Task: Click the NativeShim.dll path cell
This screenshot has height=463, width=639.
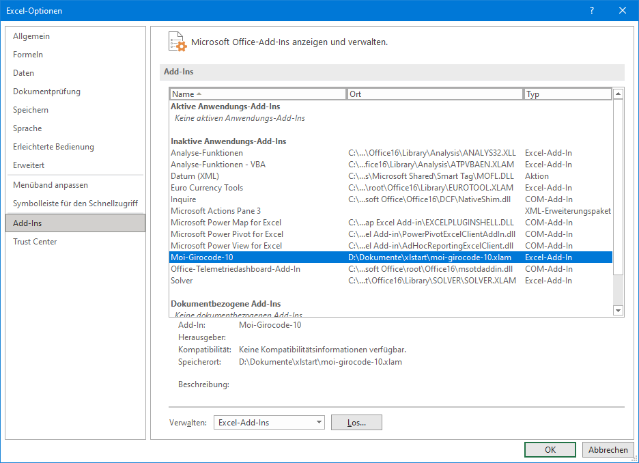Action: (x=429, y=199)
